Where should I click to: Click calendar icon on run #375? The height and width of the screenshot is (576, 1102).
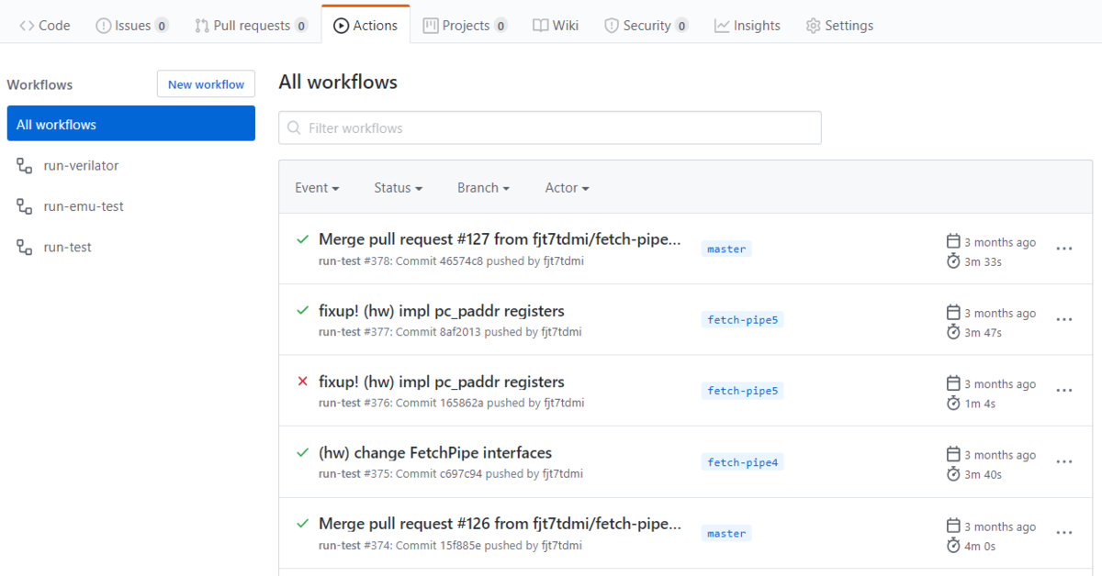pyautogui.click(x=953, y=454)
